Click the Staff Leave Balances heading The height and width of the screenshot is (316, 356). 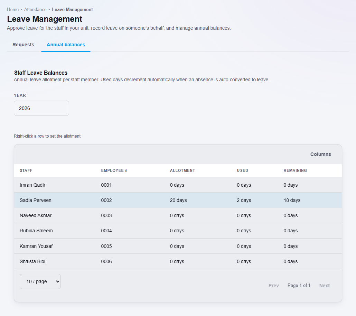41,73
